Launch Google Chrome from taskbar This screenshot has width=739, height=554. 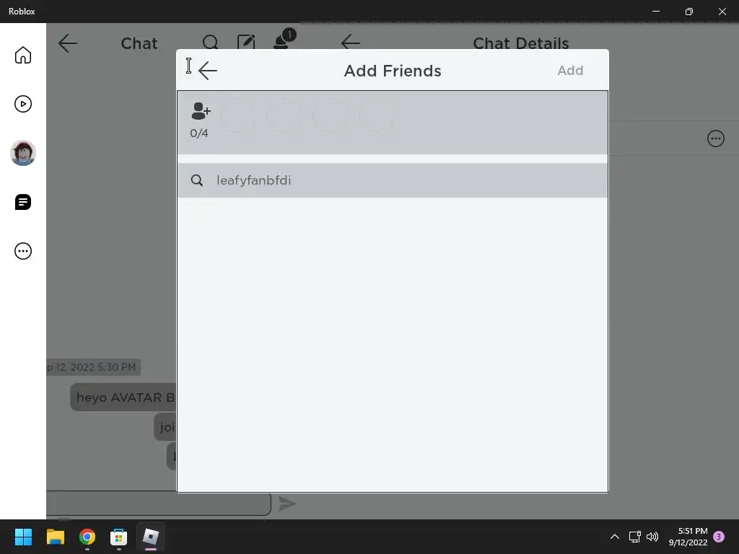tap(87, 537)
